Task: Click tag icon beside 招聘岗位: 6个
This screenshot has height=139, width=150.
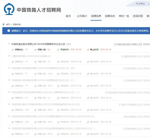Action: click(x=13, y=98)
